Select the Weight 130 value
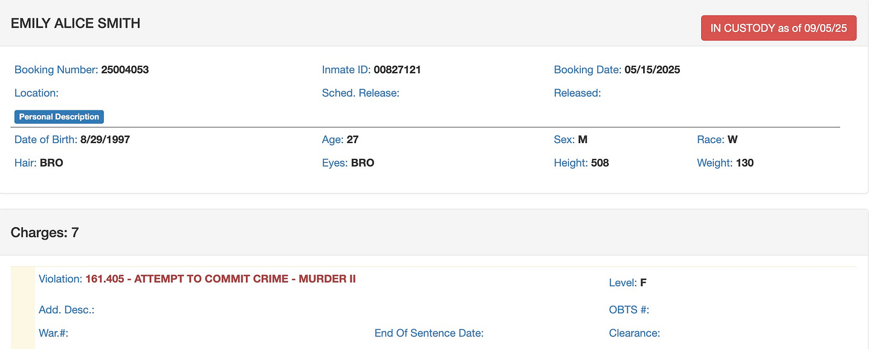Viewport: 880px width, 349px height. click(x=745, y=163)
